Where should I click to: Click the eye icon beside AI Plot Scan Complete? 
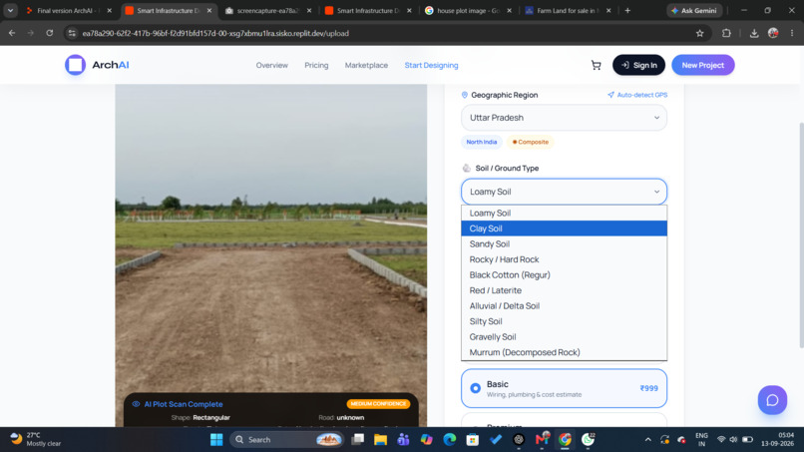(136, 404)
